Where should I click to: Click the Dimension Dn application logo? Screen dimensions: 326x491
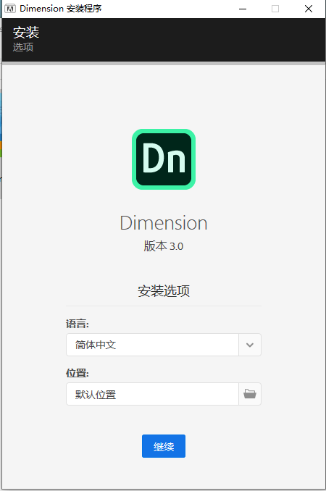point(164,159)
